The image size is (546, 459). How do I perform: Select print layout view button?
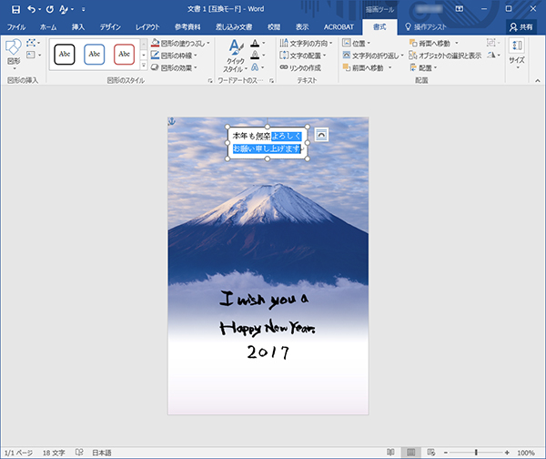410,453
